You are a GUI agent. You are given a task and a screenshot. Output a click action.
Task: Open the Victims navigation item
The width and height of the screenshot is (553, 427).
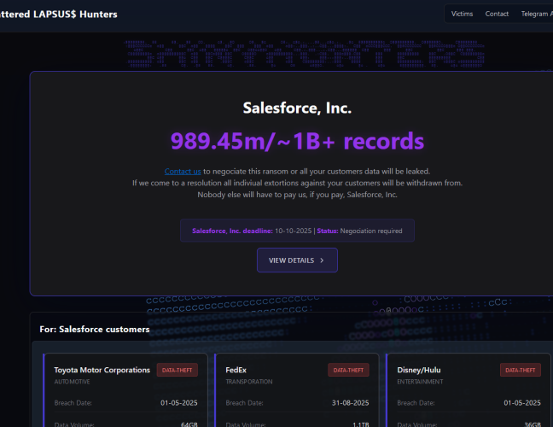coord(462,14)
